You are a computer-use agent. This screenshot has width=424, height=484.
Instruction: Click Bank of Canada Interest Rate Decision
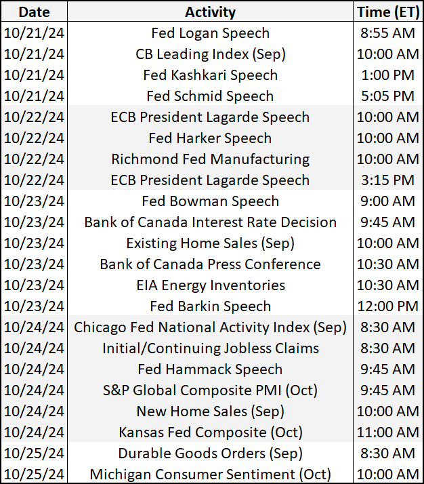coord(210,222)
